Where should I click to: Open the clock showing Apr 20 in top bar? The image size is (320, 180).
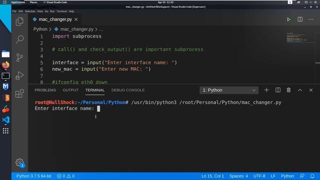pos(165,2)
